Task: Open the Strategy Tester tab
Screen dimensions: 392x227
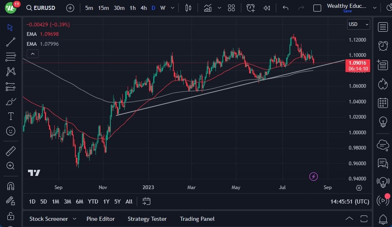Action: (147, 219)
